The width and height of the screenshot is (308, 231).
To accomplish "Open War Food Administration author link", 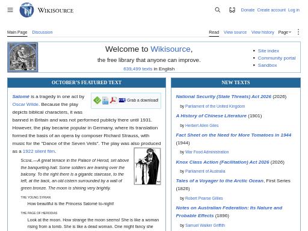I will (207, 152).
